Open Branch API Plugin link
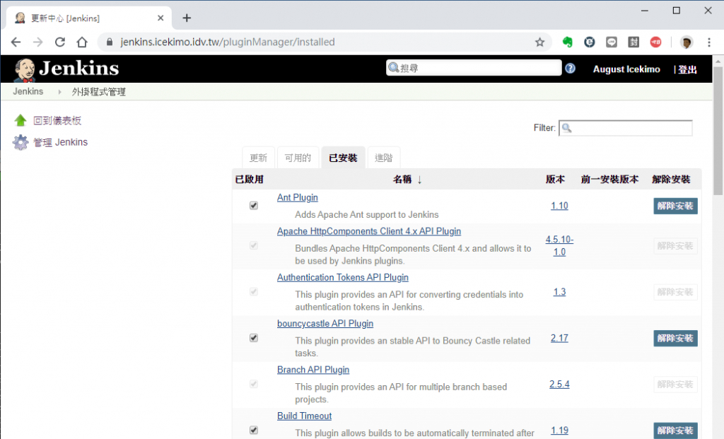Image resolution: width=724 pixels, height=439 pixels. coord(313,370)
